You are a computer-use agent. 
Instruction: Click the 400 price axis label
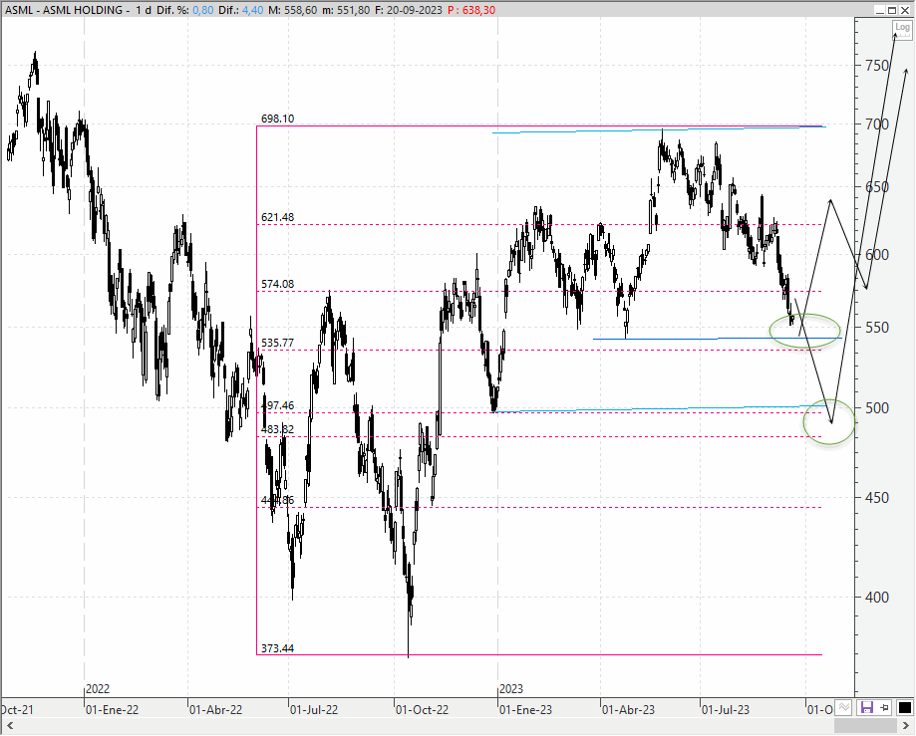(877, 598)
